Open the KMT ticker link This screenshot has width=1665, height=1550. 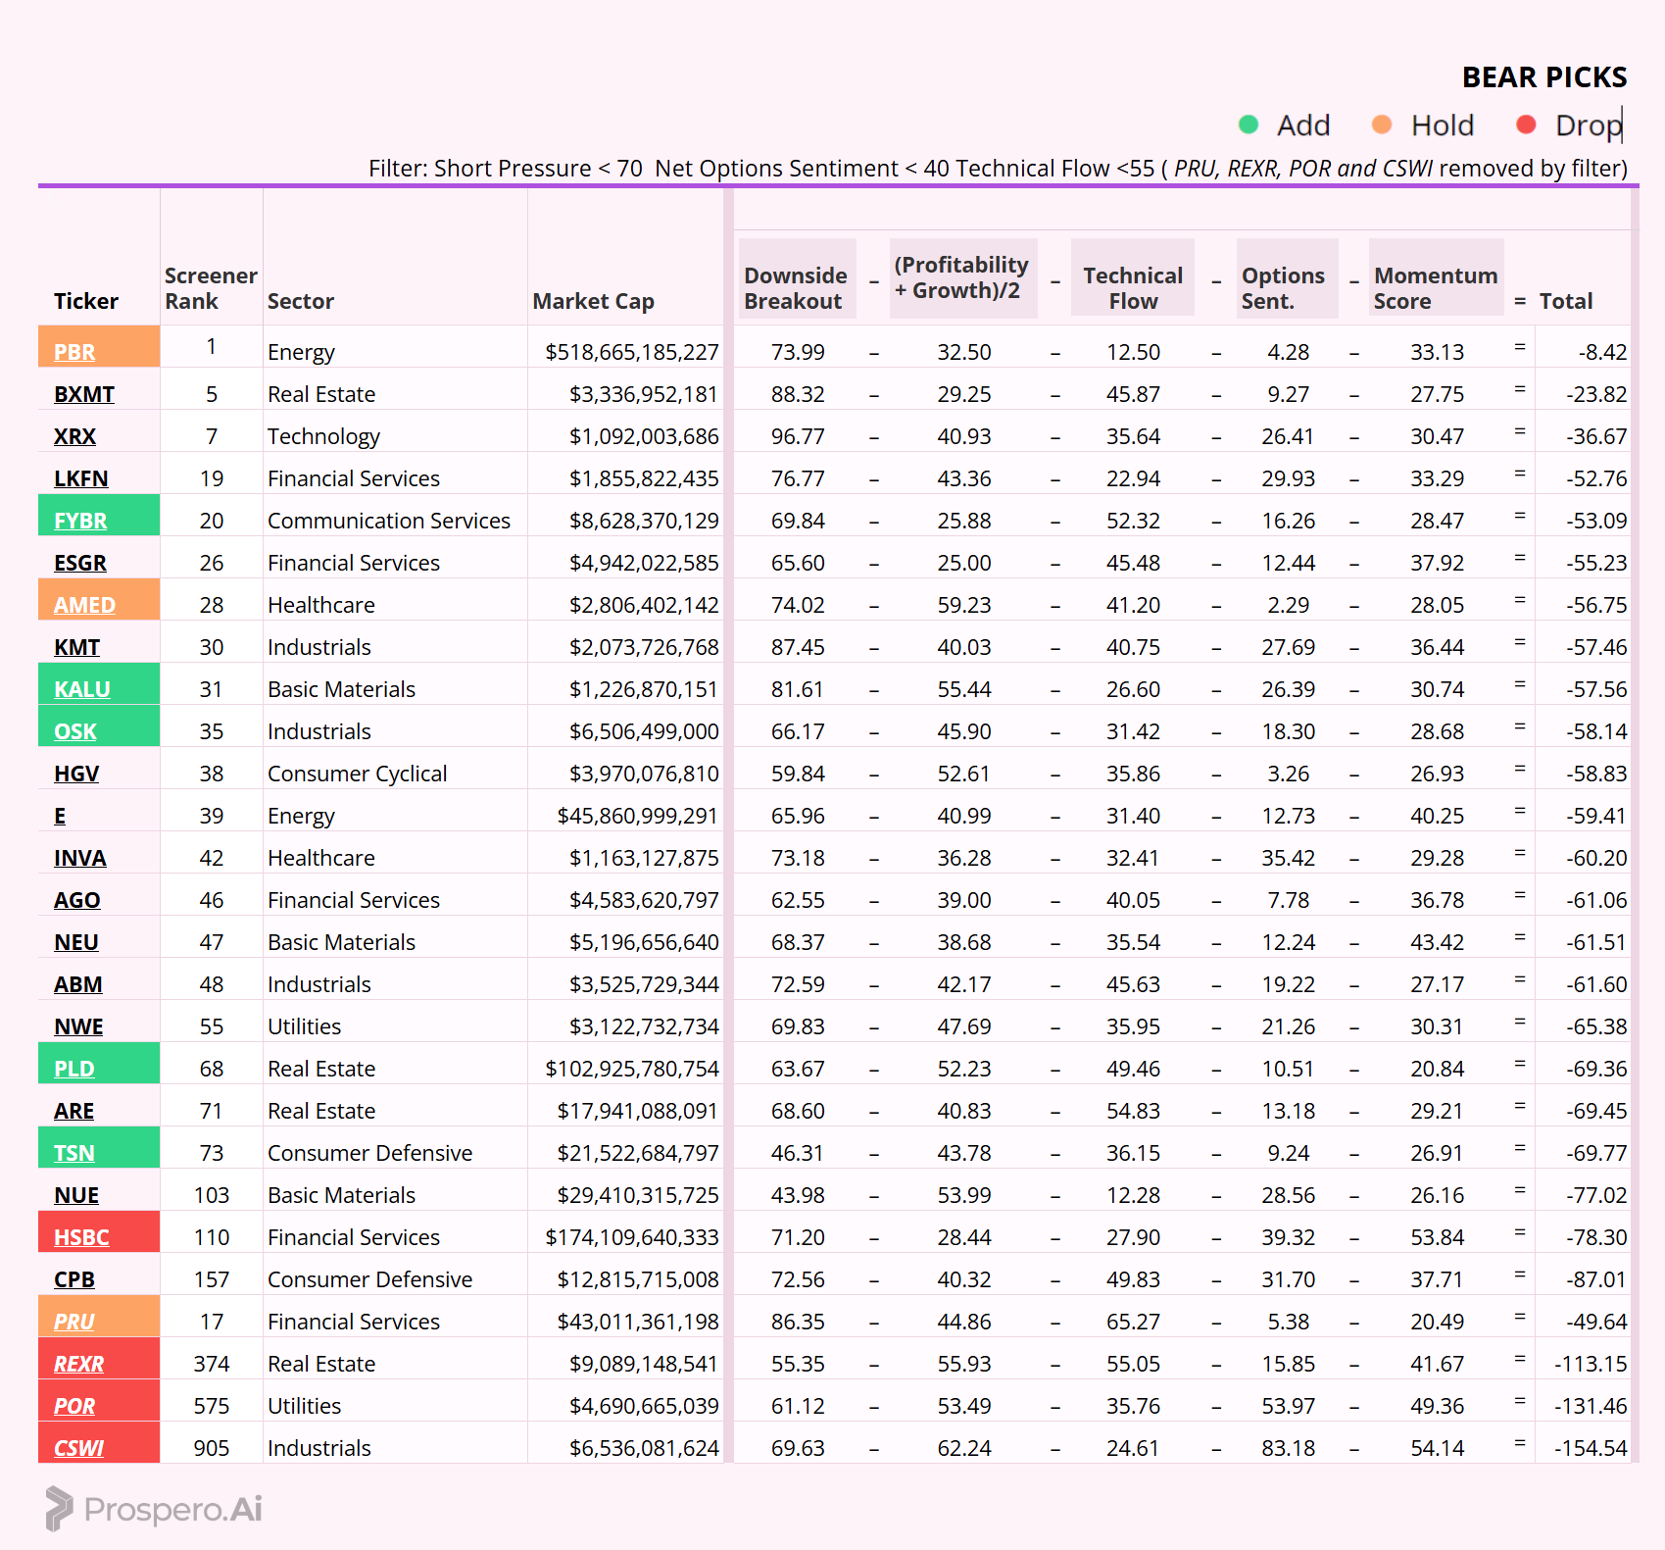tap(77, 647)
